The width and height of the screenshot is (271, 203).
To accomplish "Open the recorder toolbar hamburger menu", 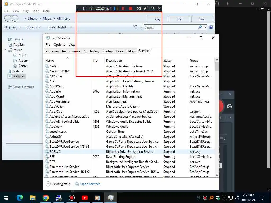I will click(79, 8).
